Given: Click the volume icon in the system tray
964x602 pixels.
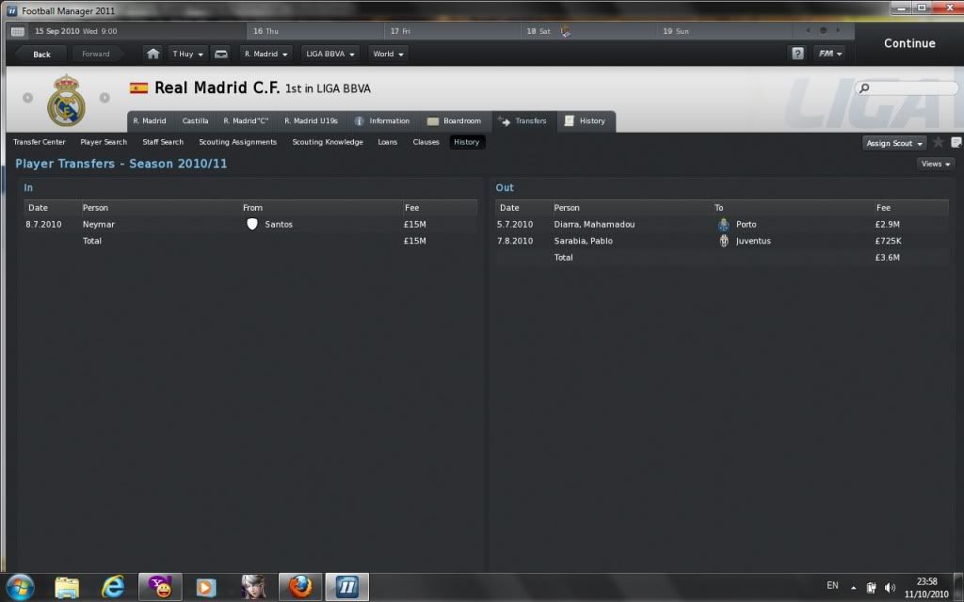Looking at the screenshot, I should (x=890, y=588).
